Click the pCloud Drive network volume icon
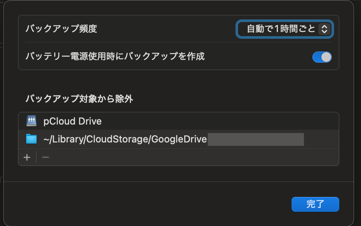The image size is (361, 226). pos(31,121)
